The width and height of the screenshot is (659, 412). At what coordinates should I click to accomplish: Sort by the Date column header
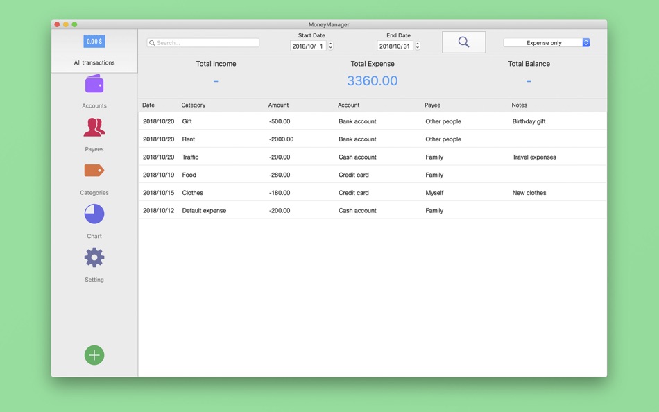point(148,105)
